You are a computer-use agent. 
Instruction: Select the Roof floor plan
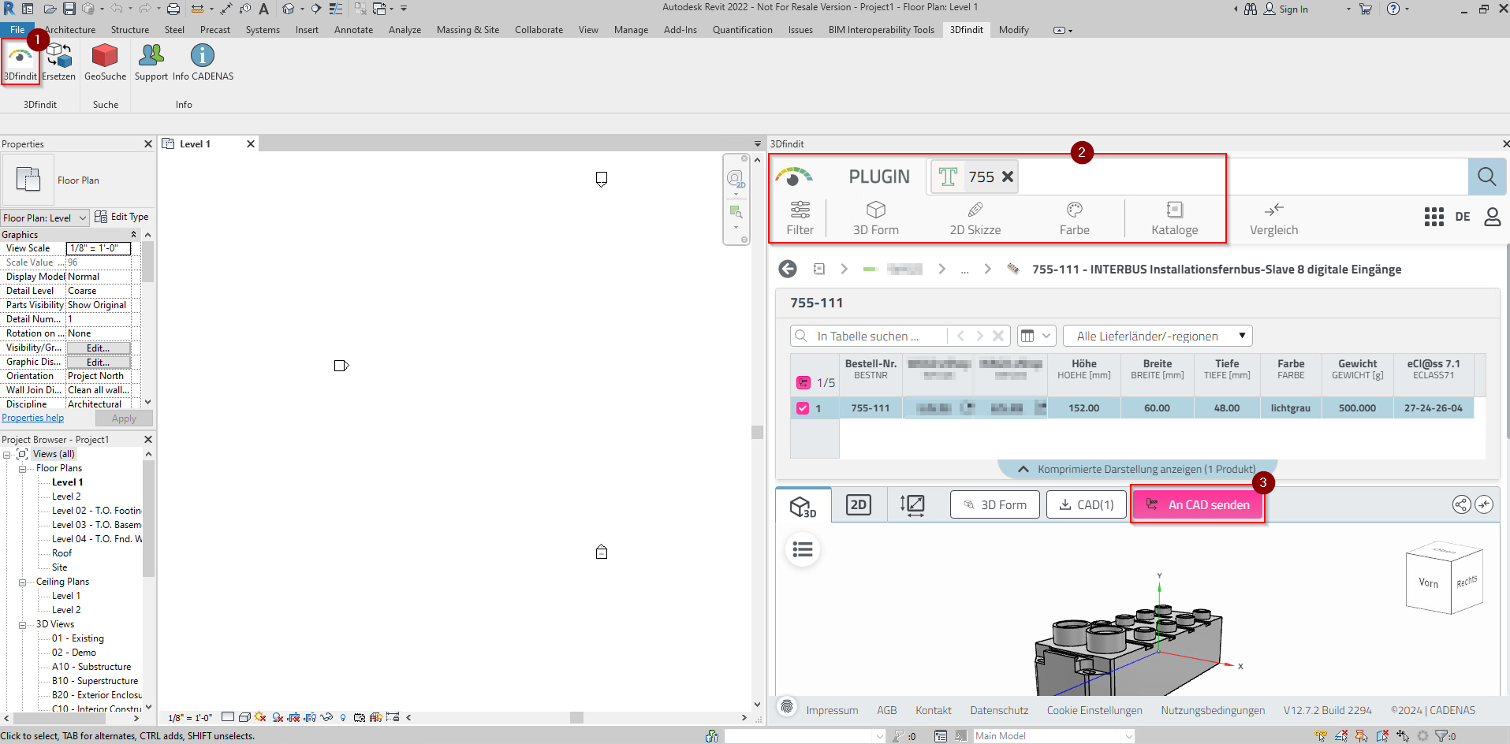pyautogui.click(x=62, y=553)
